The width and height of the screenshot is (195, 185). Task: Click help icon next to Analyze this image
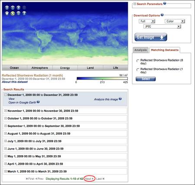[120, 99]
